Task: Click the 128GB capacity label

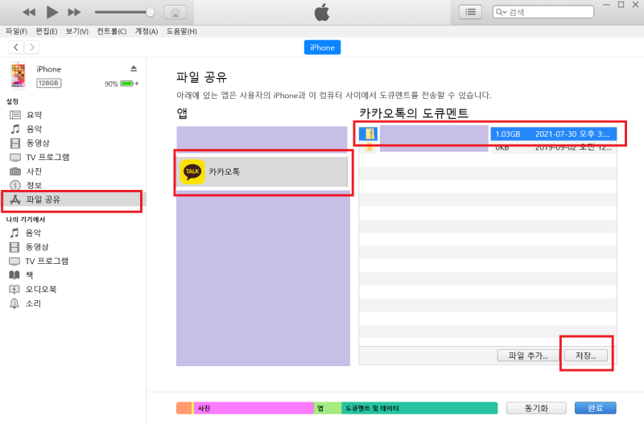Action: coord(48,83)
